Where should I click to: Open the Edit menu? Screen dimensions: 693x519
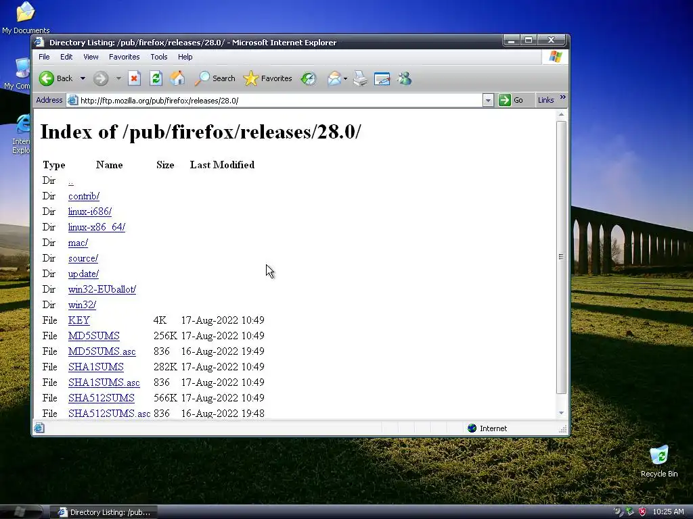pyautogui.click(x=66, y=57)
